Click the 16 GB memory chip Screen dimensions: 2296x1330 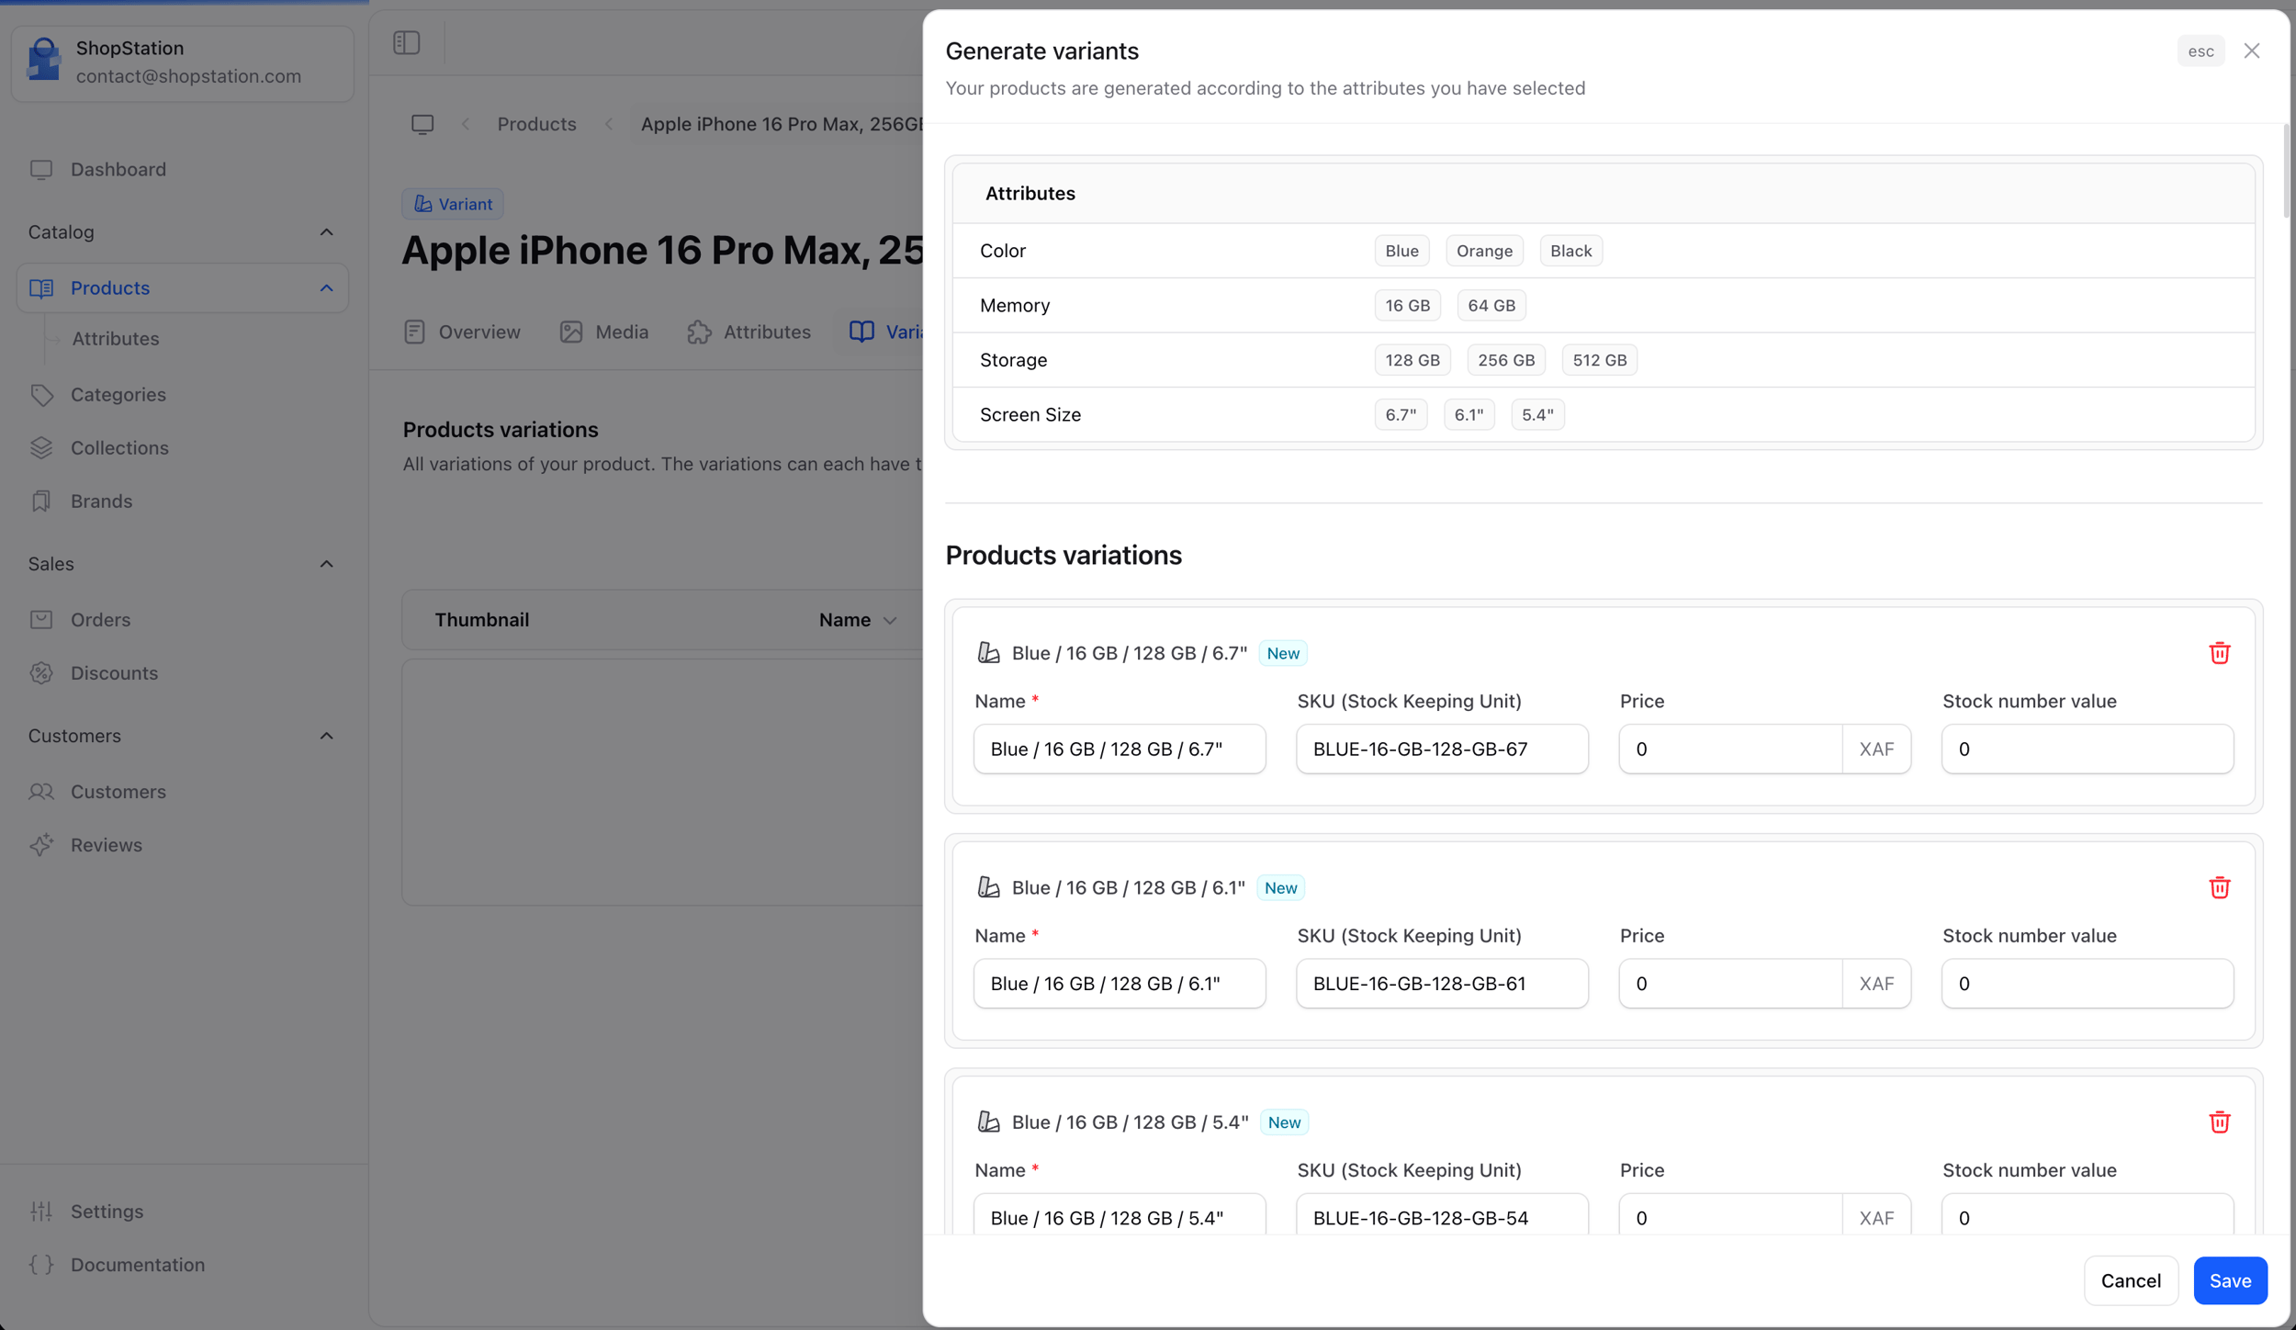pyautogui.click(x=1407, y=305)
